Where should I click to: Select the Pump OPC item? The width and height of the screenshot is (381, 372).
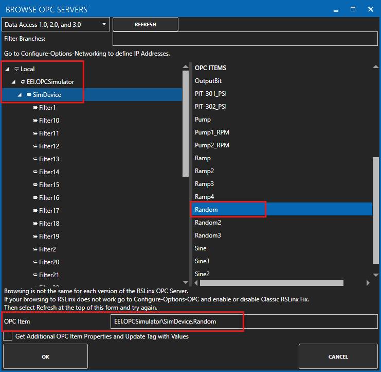click(x=203, y=120)
